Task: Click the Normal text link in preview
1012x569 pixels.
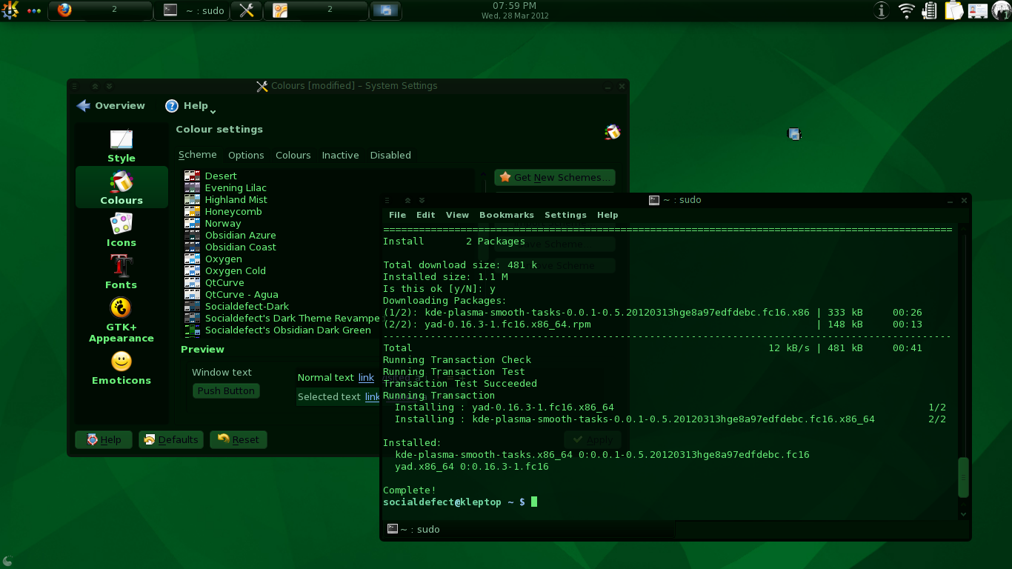Action: click(x=366, y=377)
